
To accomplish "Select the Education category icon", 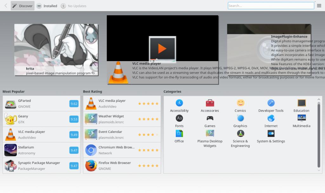I will click(x=301, y=103).
